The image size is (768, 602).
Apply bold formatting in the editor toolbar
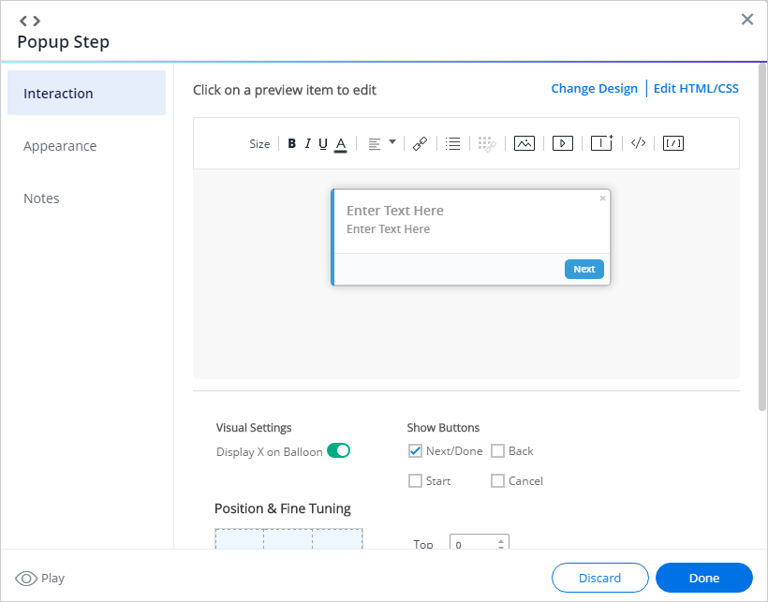coord(292,143)
